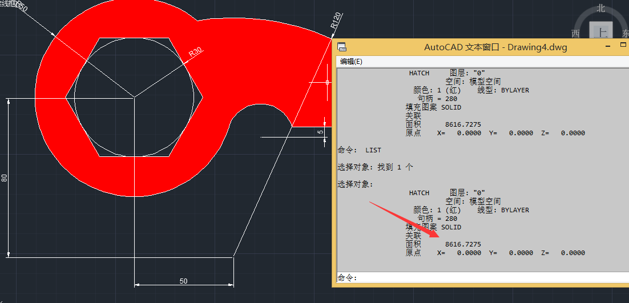Click the 命令: LIST history line
629x303 pixels.
pyautogui.click(x=360, y=150)
